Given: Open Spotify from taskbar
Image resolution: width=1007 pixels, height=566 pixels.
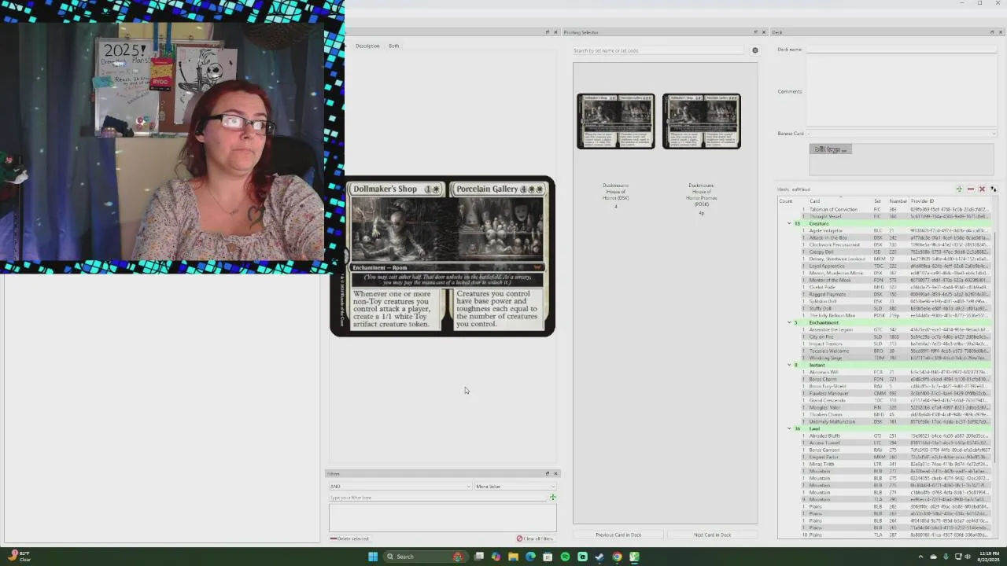Looking at the screenshot, I should pos(565,557).
